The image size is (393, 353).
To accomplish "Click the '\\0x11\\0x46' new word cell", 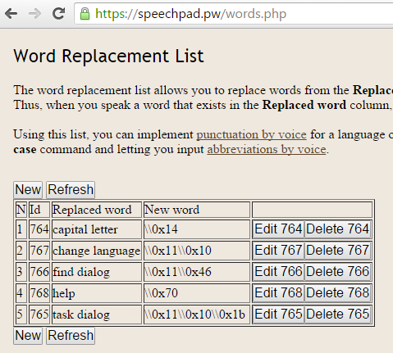I will coord(197,272).
